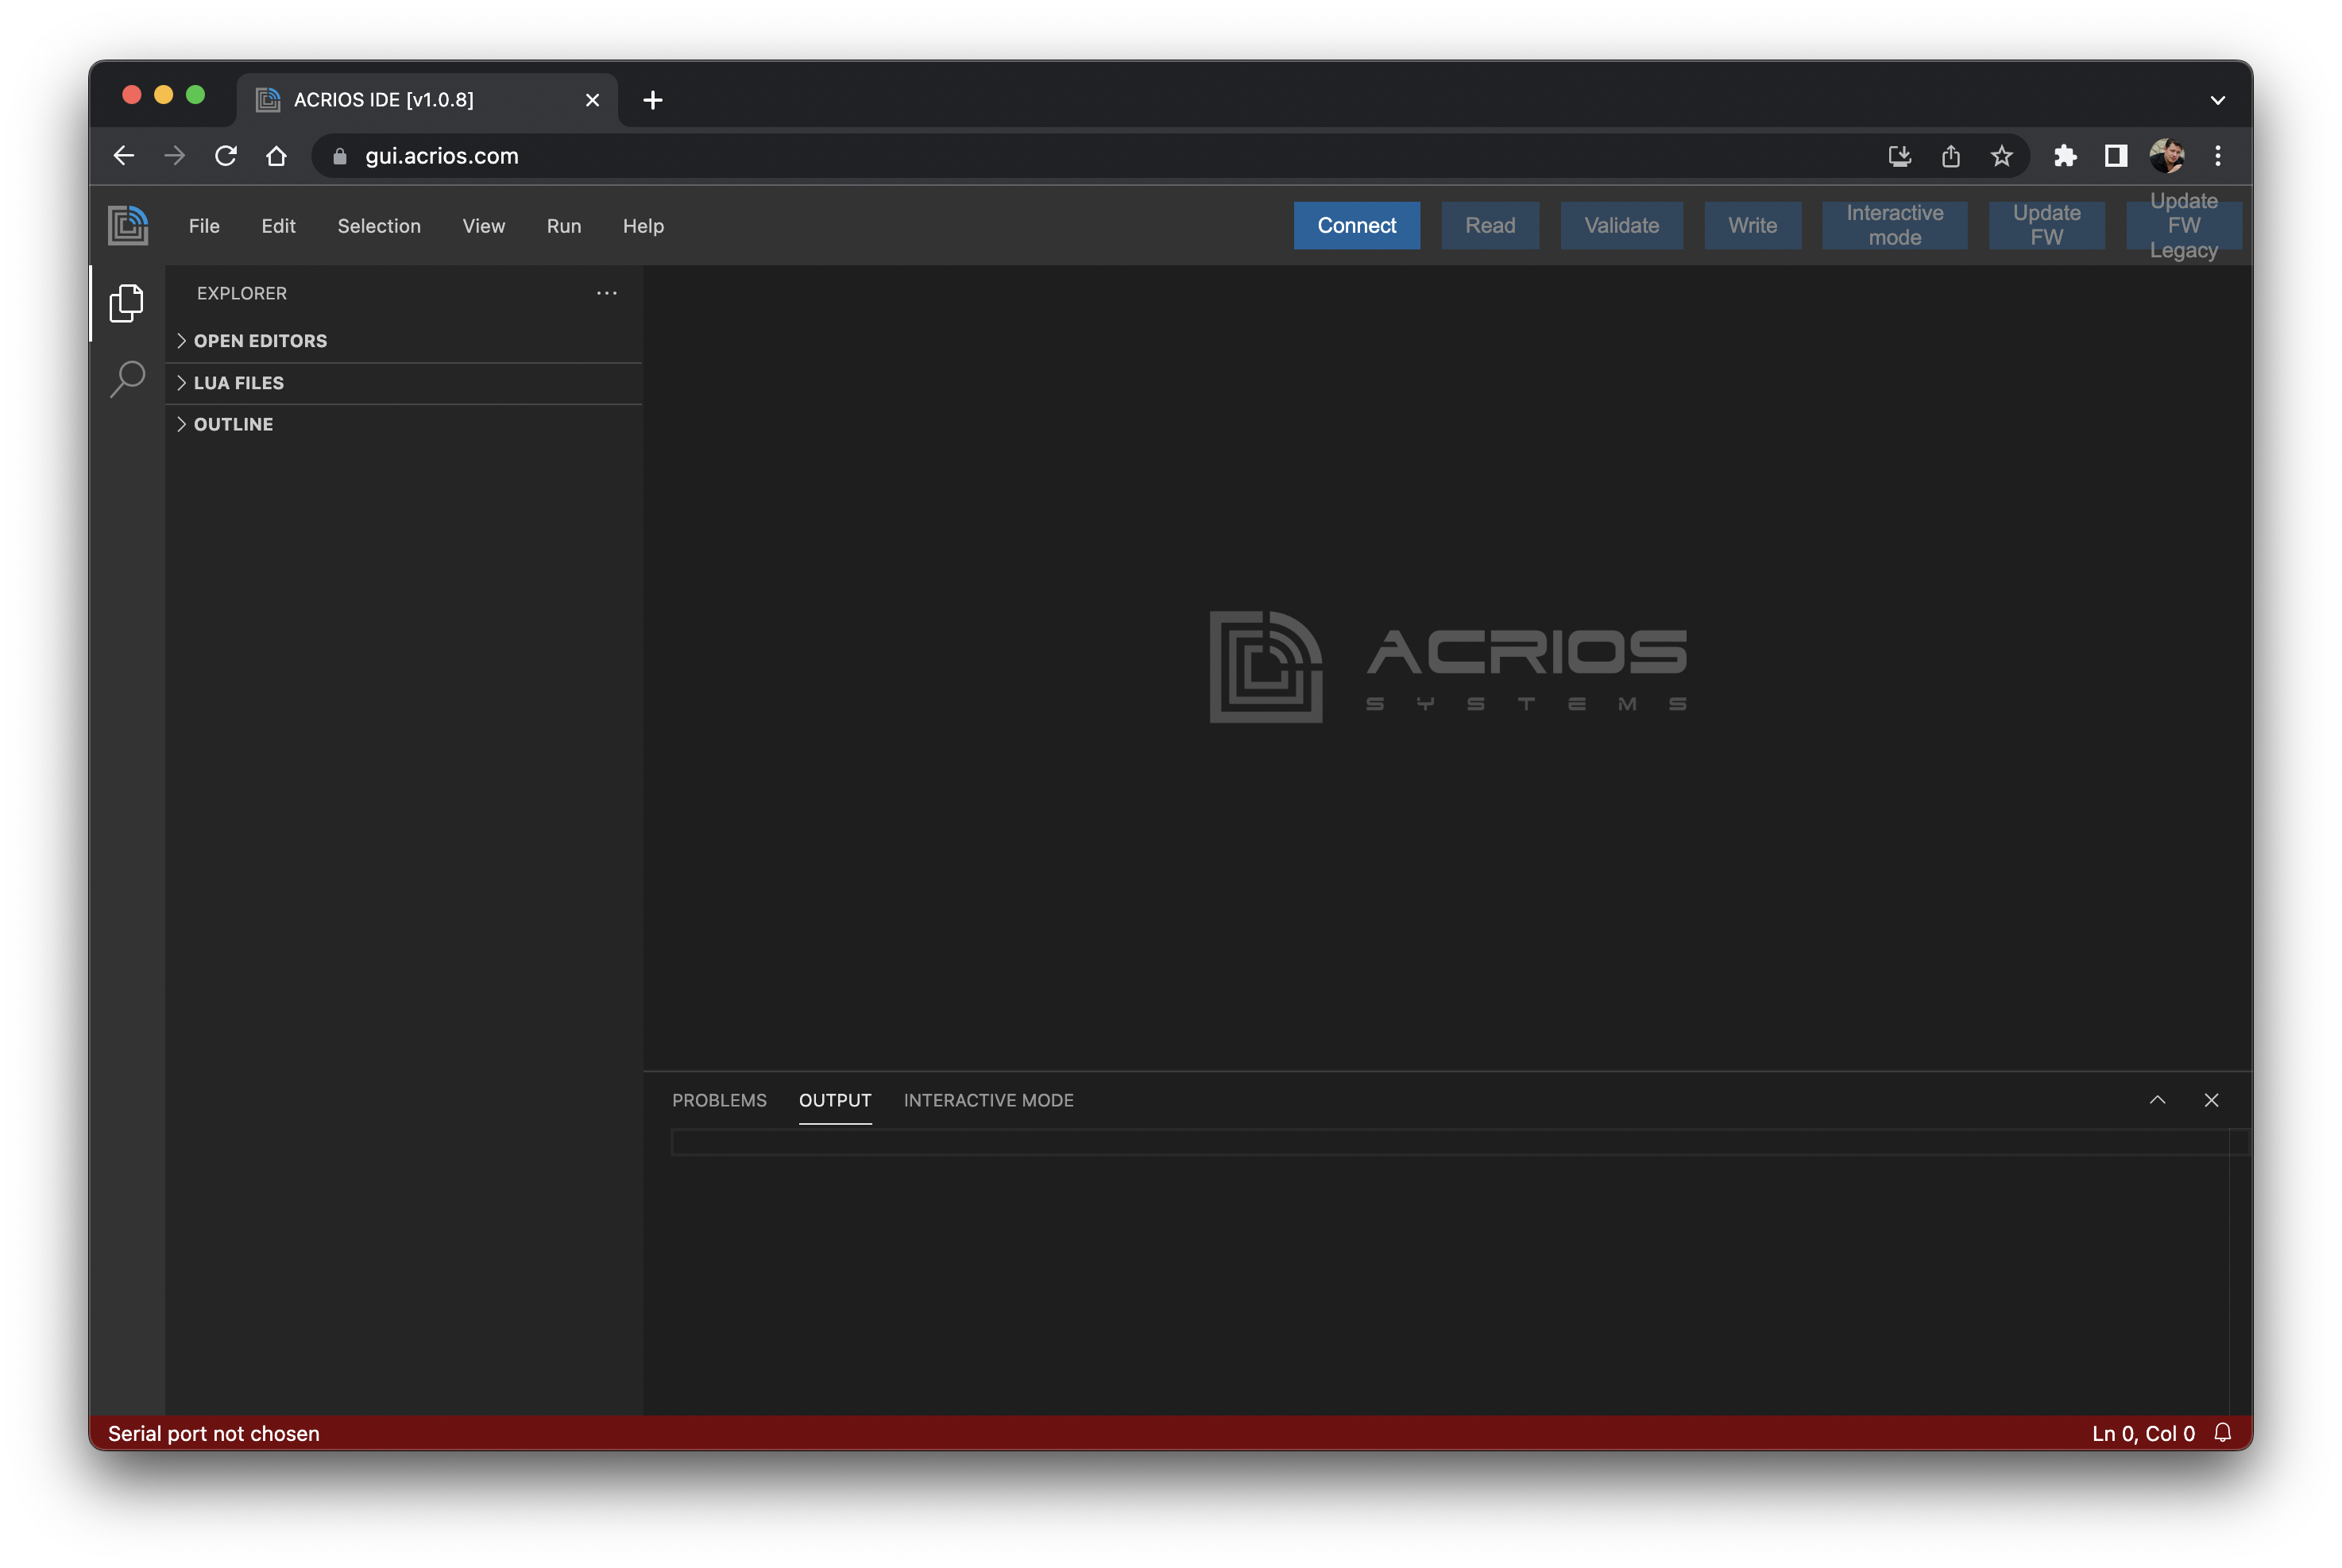Viewport: 2342px width, 1568px height.
Task: Click the Read button
Action: [1489, 226]
